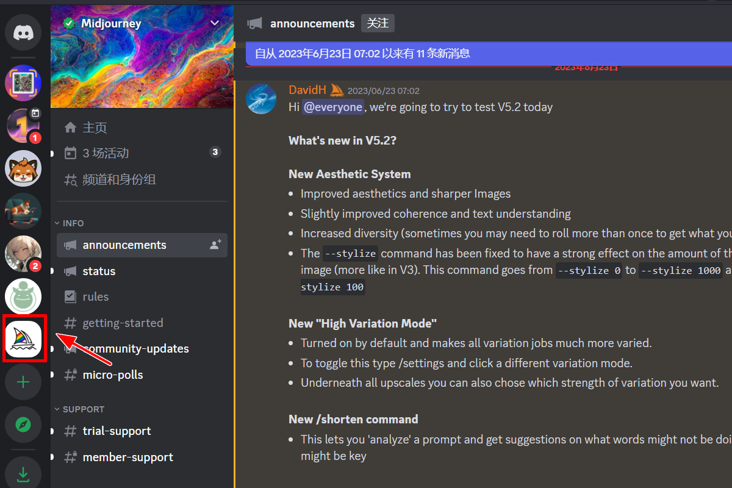Click the Download Apps arrow icon

click(23, 473)
